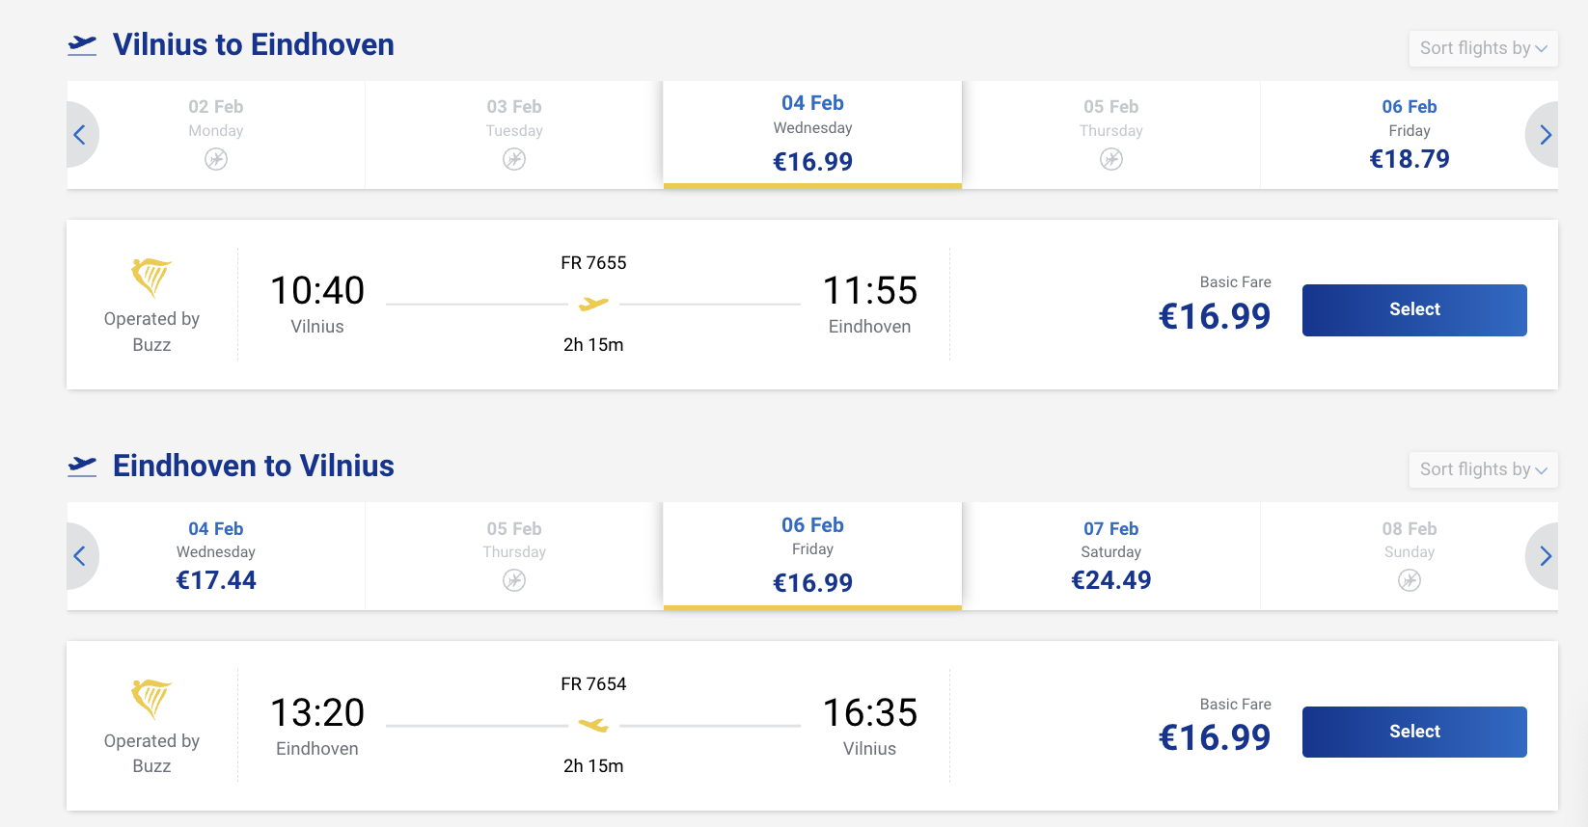This screenshot has width=1588, height=827.
Task: Click the Ryanair harp logo on flight FR 7655
Action: click(x=151, y=278)
